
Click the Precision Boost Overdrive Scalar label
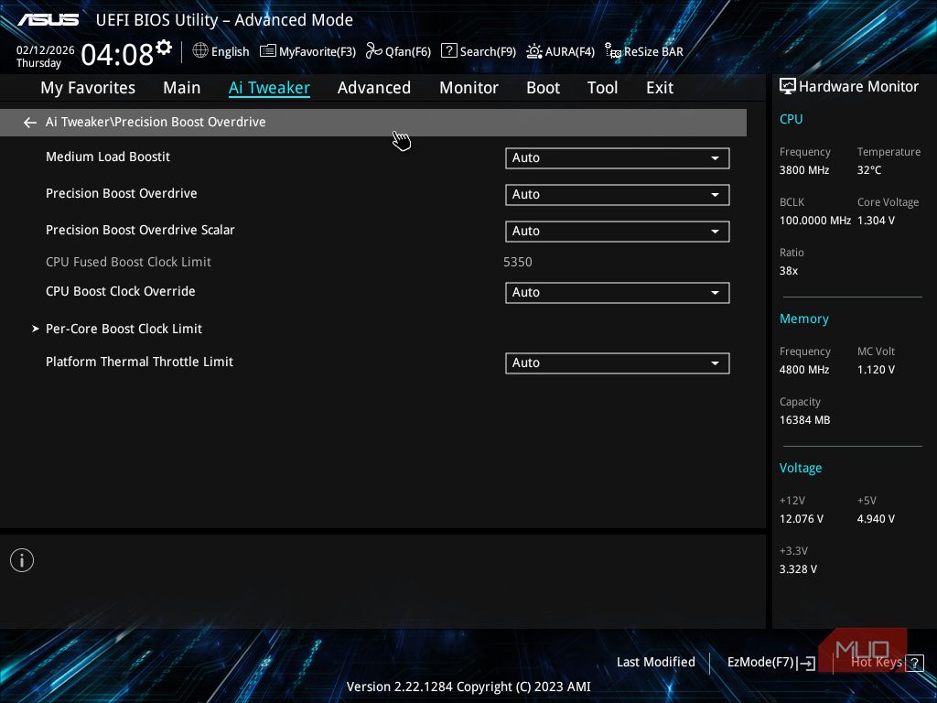click(140, 230)
